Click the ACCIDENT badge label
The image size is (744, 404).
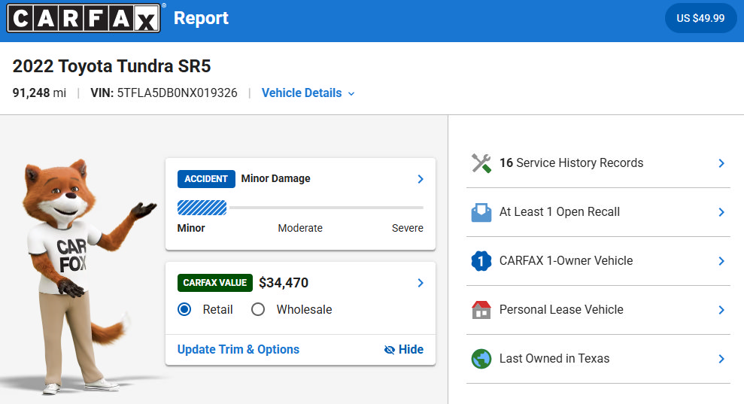[206, 179]
